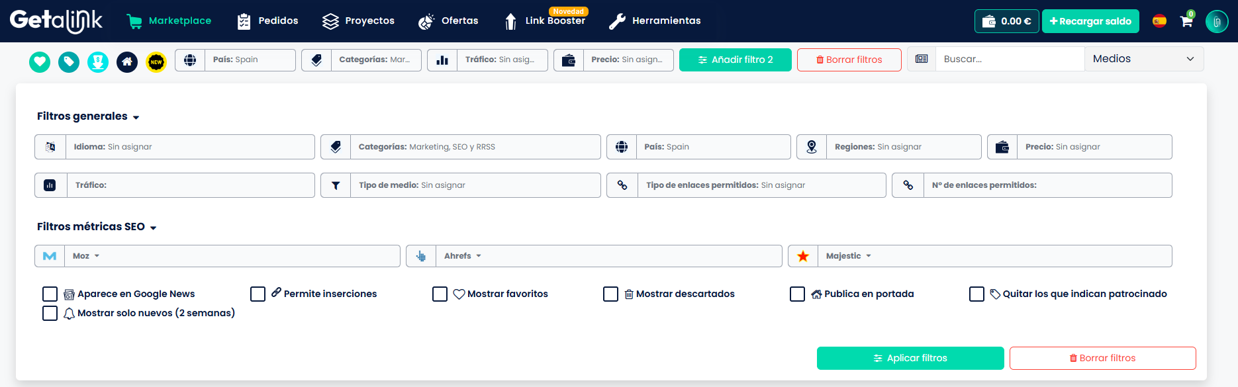This screenshot has height=387, width=1238.
Task: Click the Majestic star icon
Action: click(803, 256)
